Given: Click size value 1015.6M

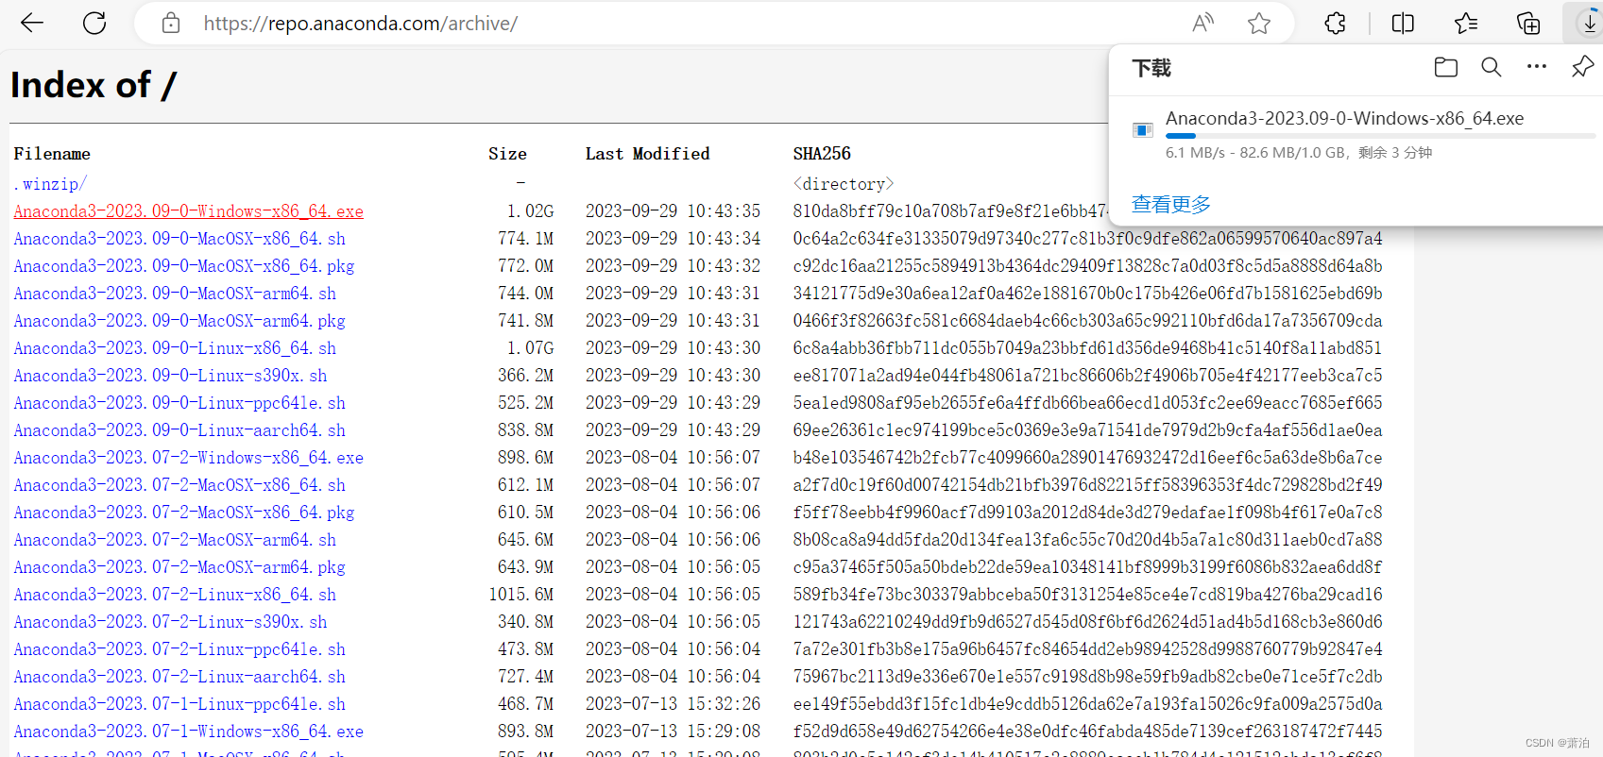Looking at the screenshot, I should click(521, 595).
